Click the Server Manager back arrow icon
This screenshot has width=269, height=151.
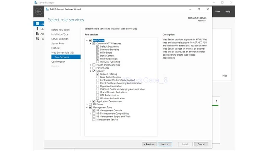[38, 11]
